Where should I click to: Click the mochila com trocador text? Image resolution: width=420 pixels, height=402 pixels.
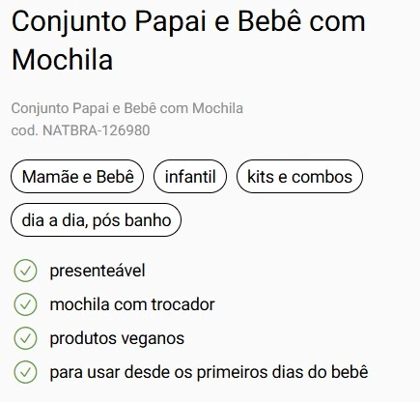click(x=132, y=304)
